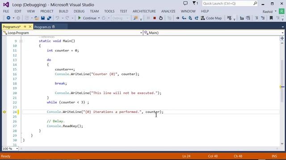
Task: Stop debugging with the red square
Action: pyautogui.click(x=155, y=18)
